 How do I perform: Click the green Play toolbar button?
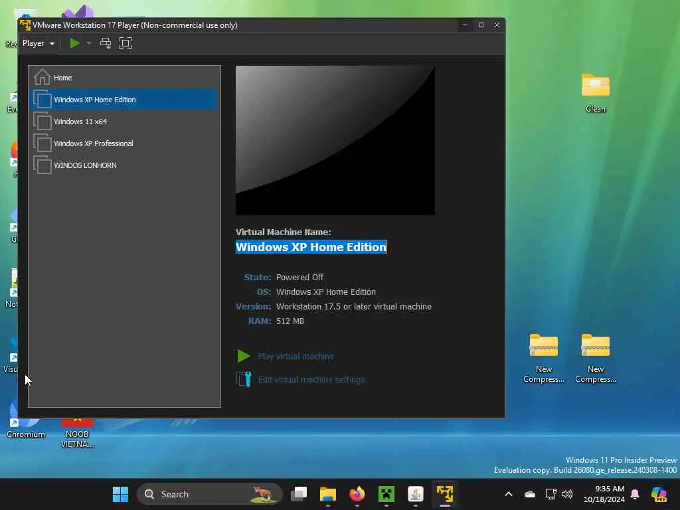(x=75, y=43)
